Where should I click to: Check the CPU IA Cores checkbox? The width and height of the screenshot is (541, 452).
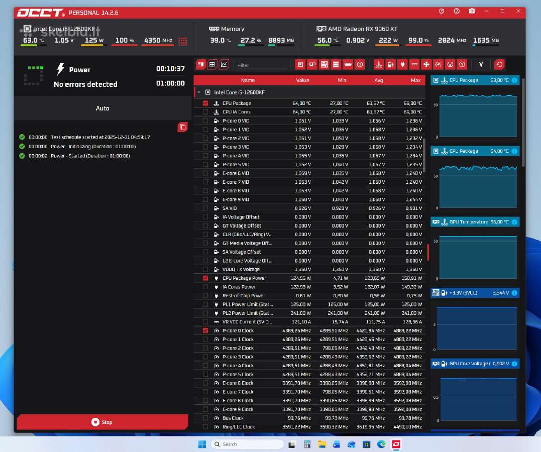point(205,112)
